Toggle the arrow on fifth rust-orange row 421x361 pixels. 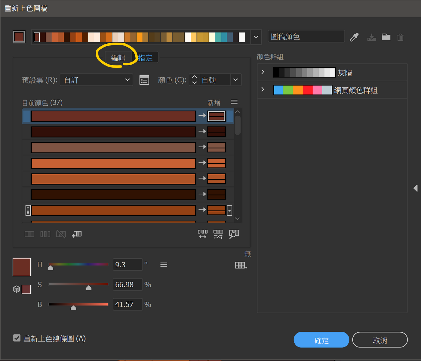202,178
